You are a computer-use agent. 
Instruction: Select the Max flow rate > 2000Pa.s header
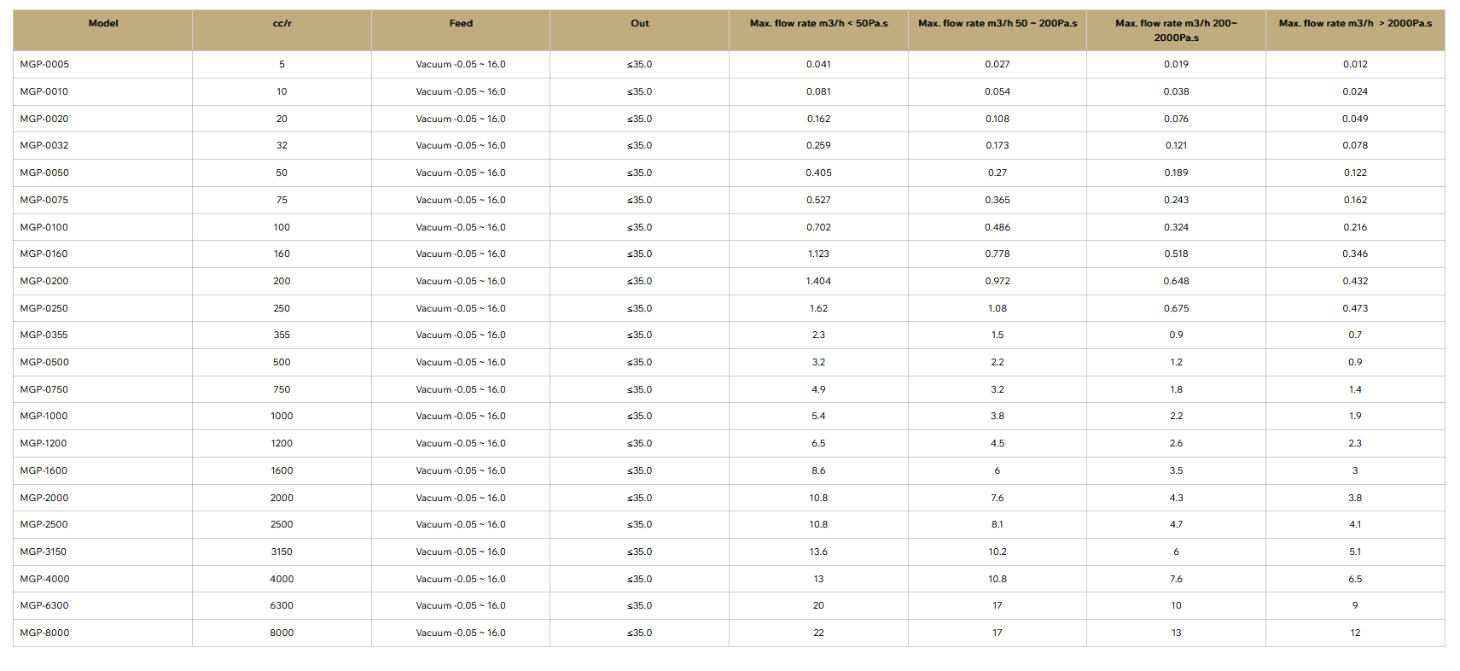coord(1355,24)
